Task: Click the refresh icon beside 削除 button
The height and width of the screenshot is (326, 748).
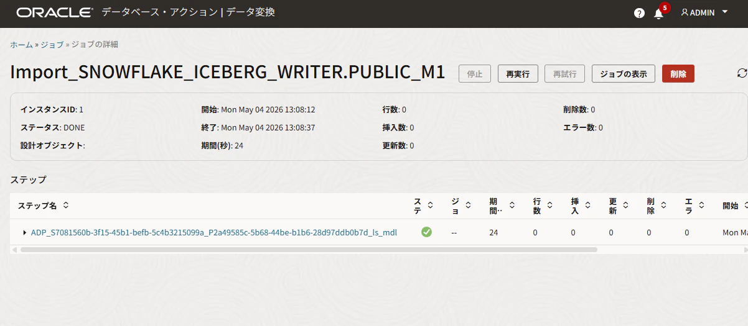Action: tap(742, 73)
